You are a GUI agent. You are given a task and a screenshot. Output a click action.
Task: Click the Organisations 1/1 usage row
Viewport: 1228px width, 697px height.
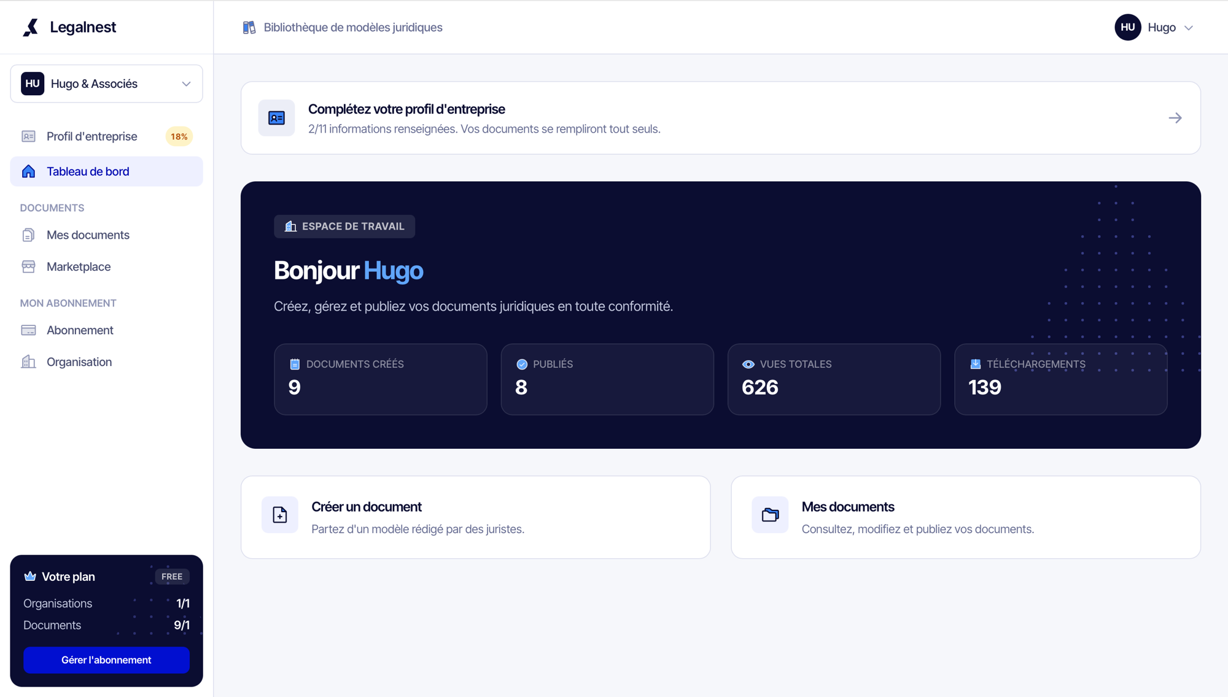pyautogui.click(x=106, y=604)
